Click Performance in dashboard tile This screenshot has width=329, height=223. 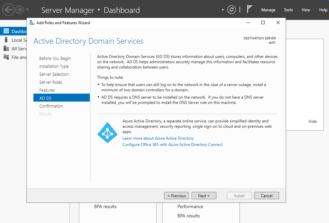pos(190,206)
